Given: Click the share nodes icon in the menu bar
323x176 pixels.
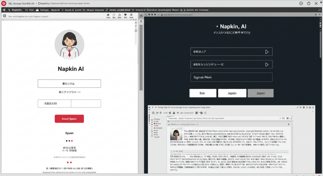Looking at the screenshot, I should [4, 10].
